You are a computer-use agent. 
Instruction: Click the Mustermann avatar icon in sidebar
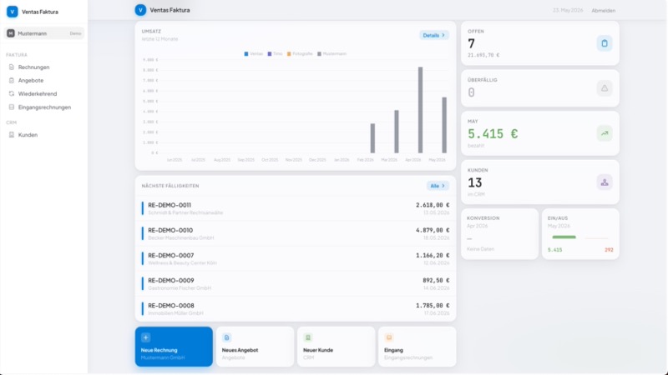click(x=11, y=33)
